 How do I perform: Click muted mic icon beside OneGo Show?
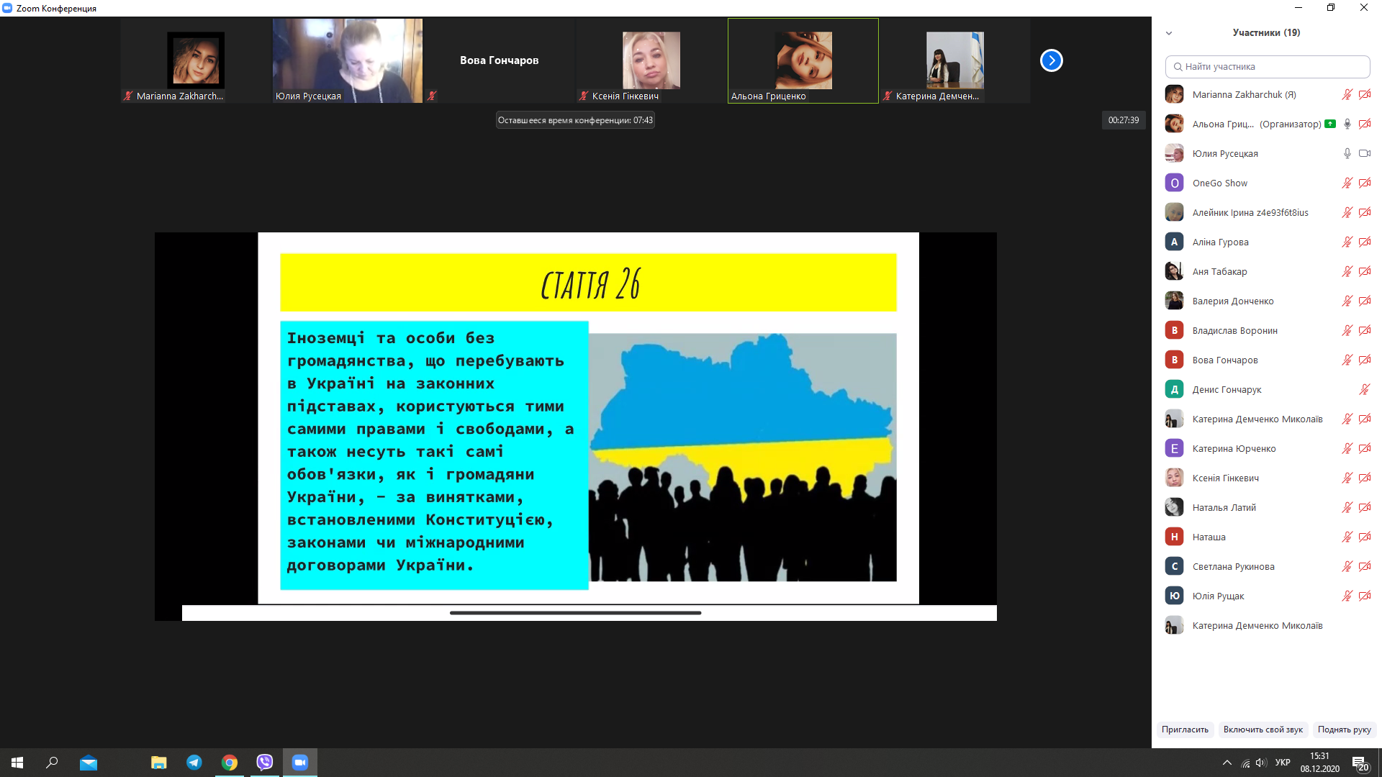(x=1347, y=183)
